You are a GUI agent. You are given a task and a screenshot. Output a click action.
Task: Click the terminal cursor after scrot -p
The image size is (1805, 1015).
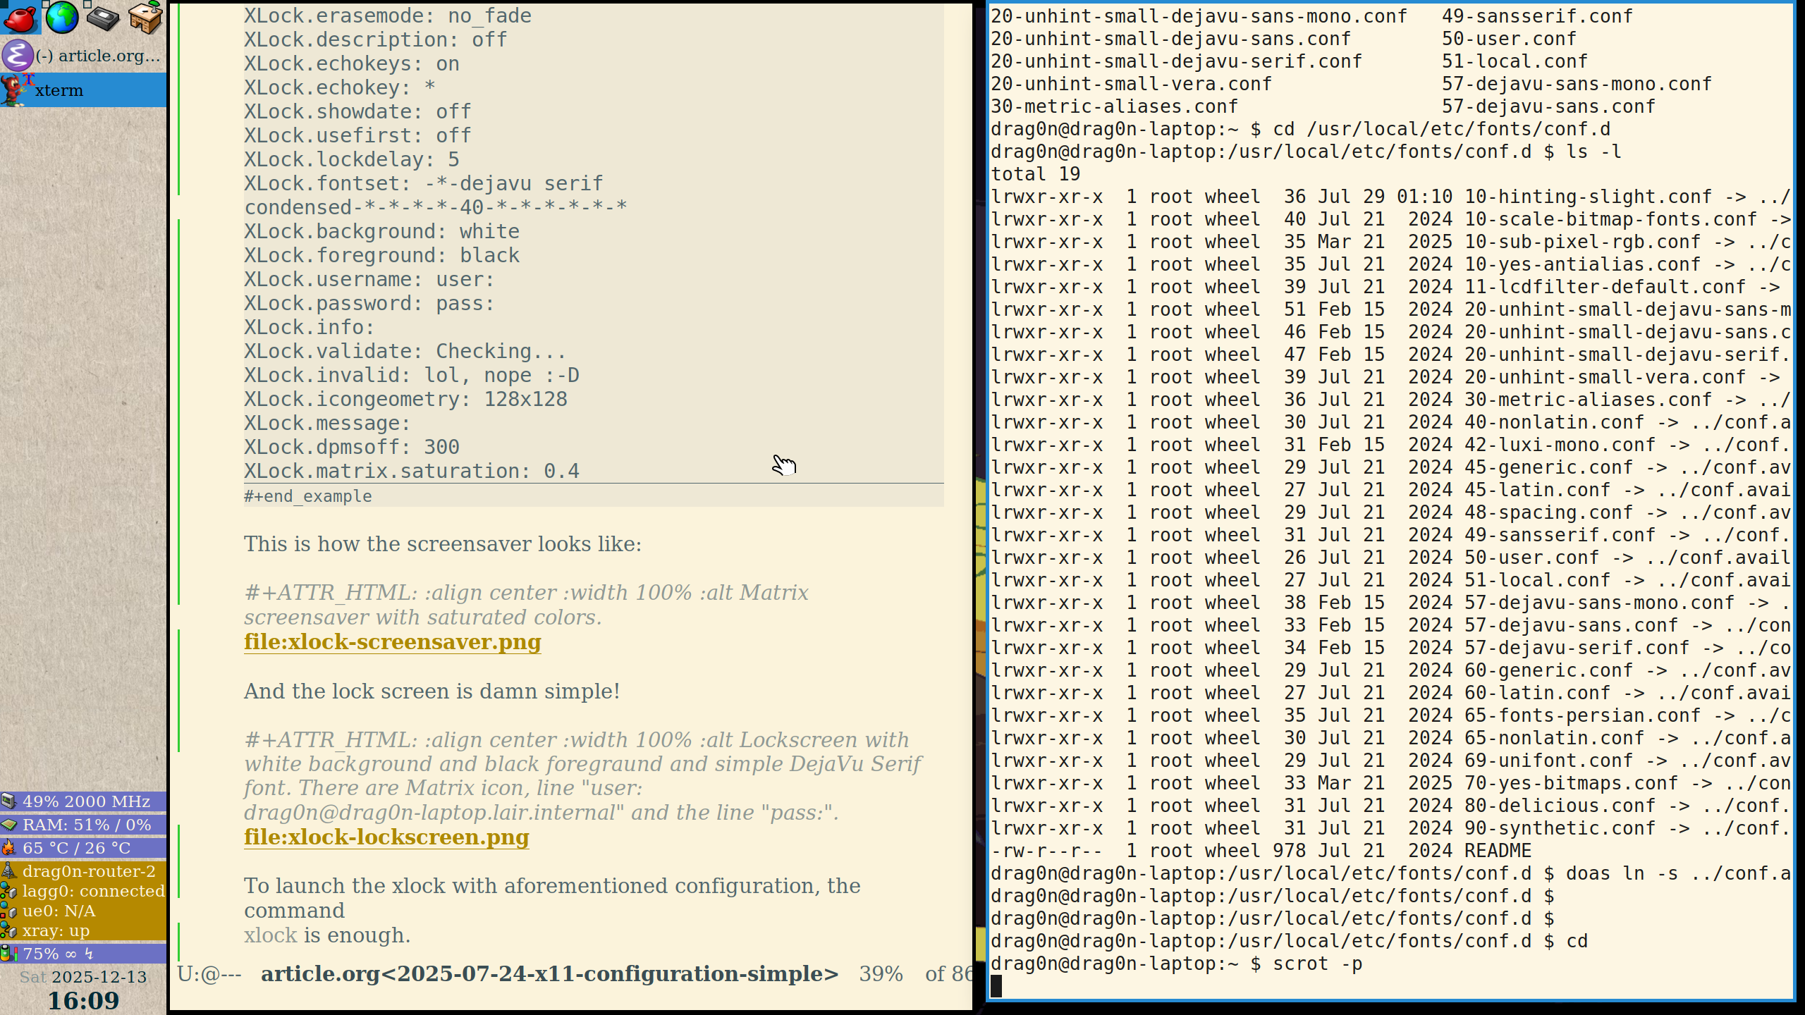(x=996, y=986)
